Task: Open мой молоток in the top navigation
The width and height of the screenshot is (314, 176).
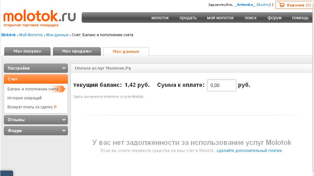Action: pyautogui.click(x=220, y=18)
